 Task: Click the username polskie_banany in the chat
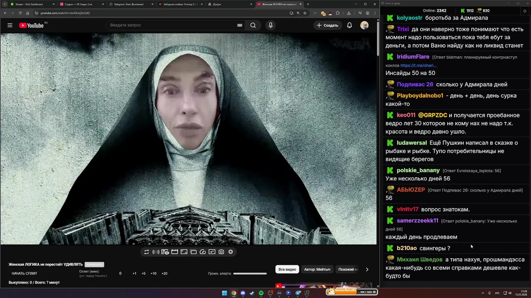tap(418, 171)
